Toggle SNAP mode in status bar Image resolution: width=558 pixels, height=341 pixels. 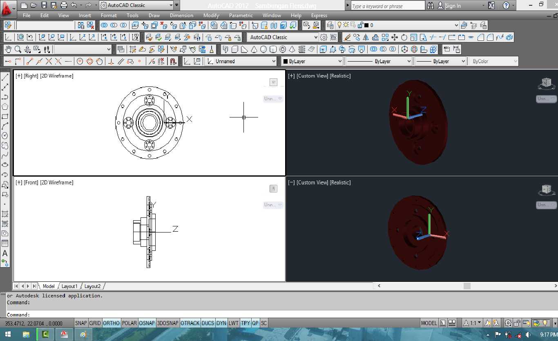click(81, 323)
